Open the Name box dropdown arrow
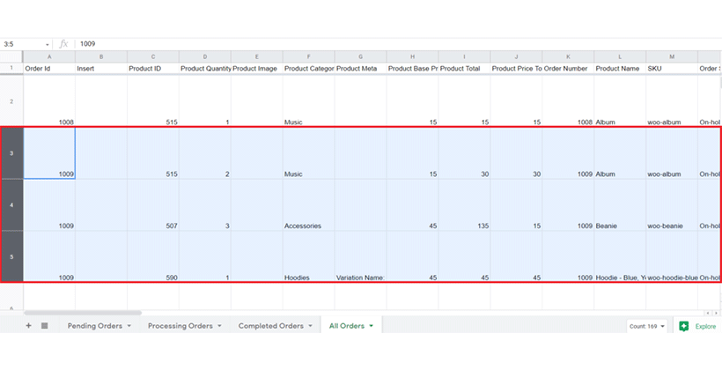Viewport: 722px width, 370px height. (x=47, y=45)
